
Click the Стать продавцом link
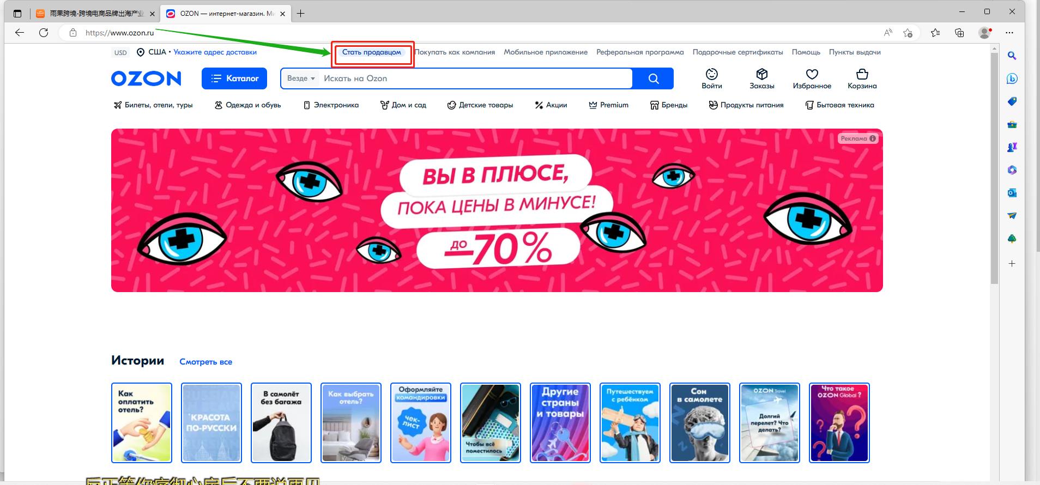pos(372,52)
